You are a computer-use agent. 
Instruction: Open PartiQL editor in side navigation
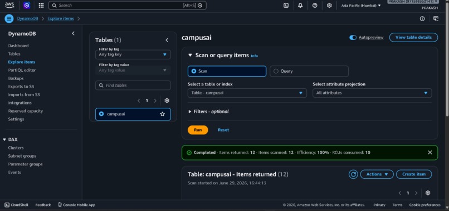coord(22,70)
